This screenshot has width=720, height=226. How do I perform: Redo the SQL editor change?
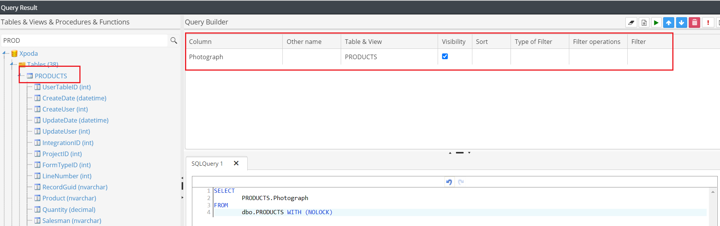click(x=461, y=182)
